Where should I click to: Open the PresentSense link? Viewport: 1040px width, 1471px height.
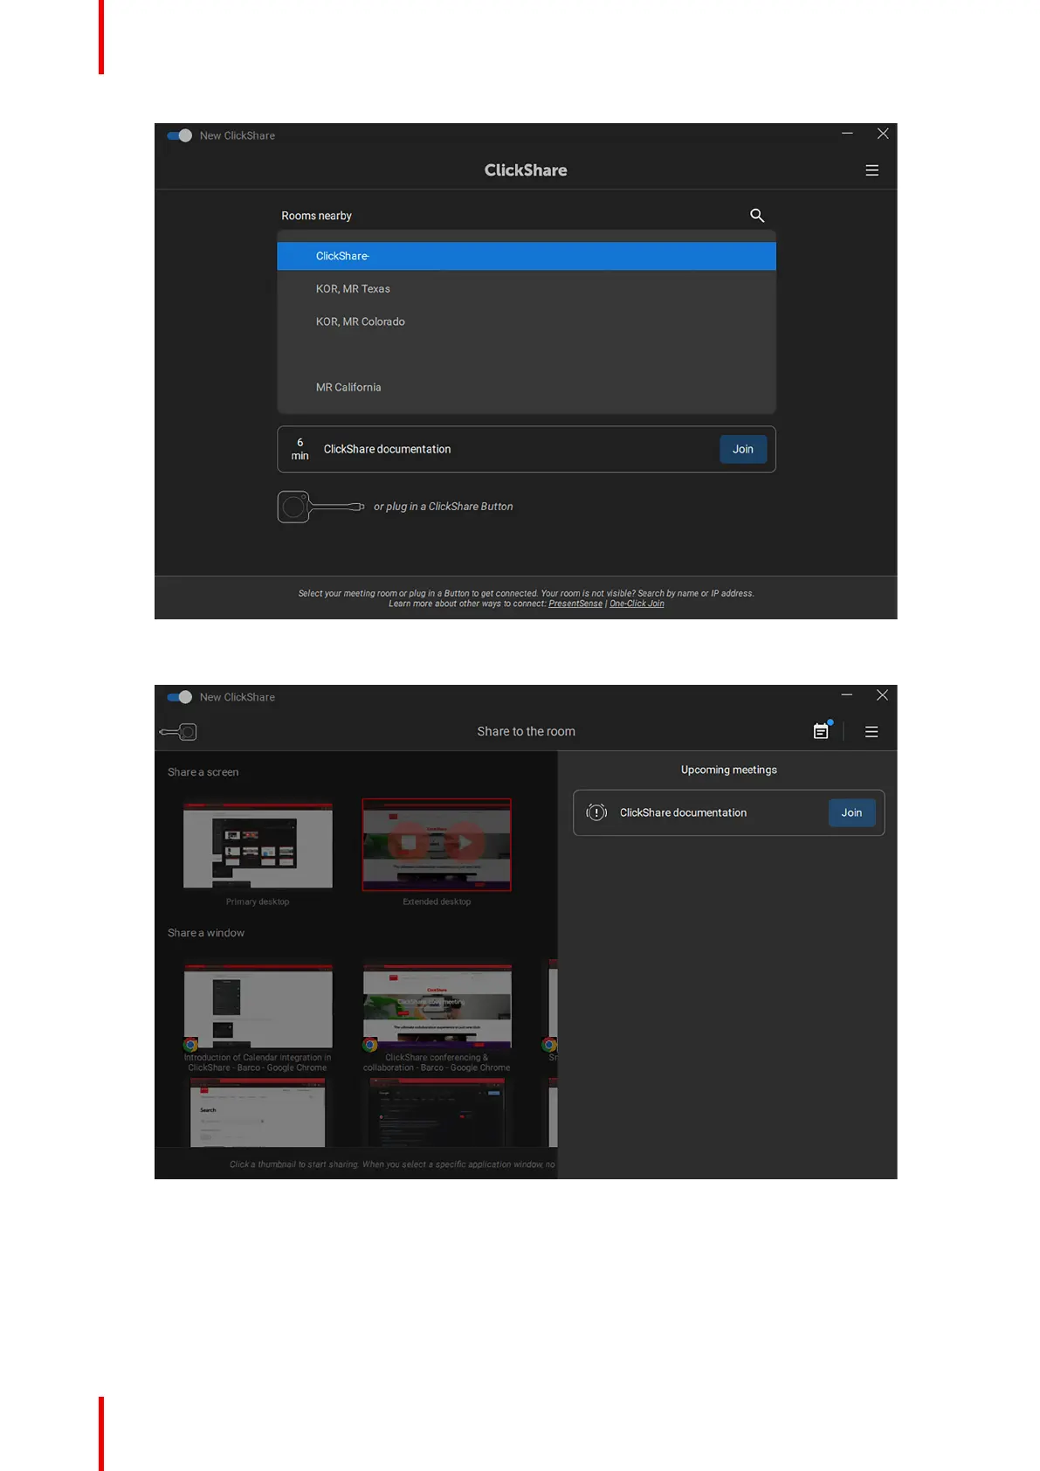575,604
